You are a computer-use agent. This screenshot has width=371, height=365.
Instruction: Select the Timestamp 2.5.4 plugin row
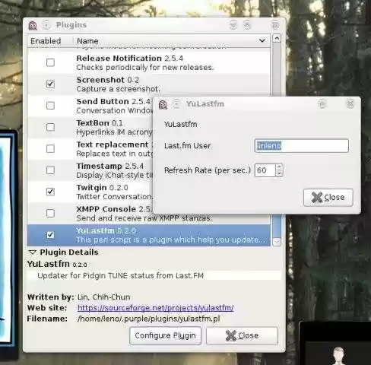(90, 170)
